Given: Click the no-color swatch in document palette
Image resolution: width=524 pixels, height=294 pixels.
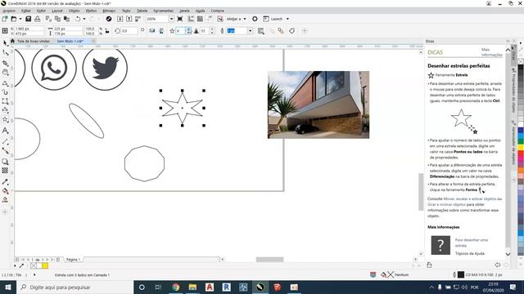Looking at the screenshot, I should [x=34, y=265].
